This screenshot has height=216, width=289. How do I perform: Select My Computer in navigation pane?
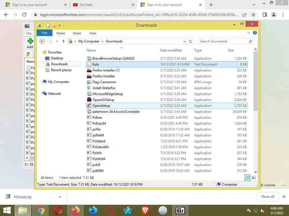click(58, 82)
